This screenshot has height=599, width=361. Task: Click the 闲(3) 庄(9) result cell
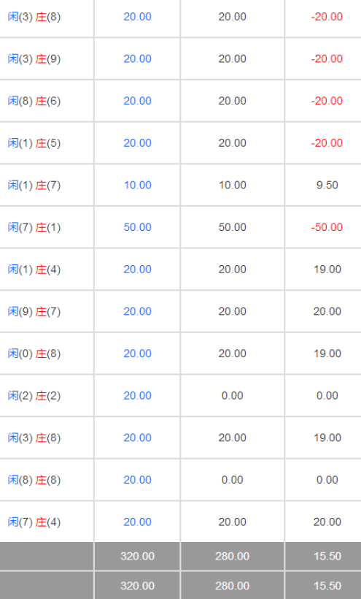click(x=34, y=59)
